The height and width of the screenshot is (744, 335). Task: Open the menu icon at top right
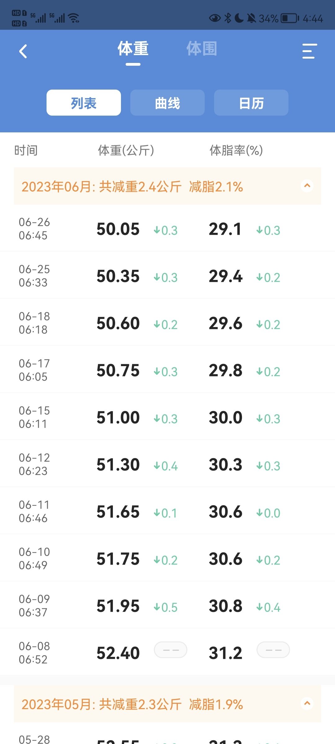[x=309, y=51]
